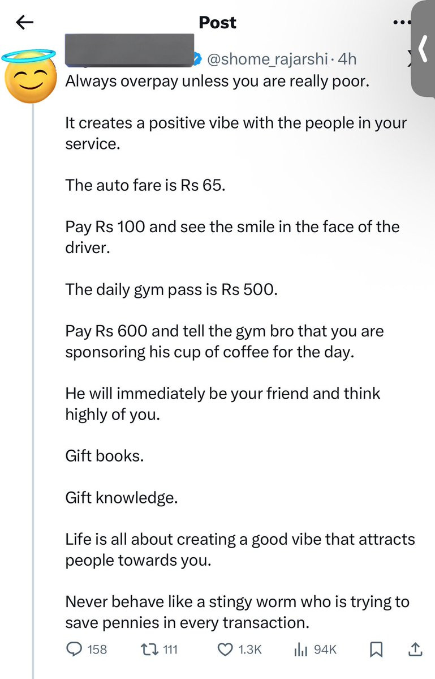Click the 4h timestamp
Viewport: 435px width, 679px height.
coord(347,59)
